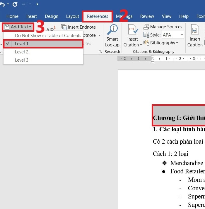Select the checked Level 1 menu entry

43,44
